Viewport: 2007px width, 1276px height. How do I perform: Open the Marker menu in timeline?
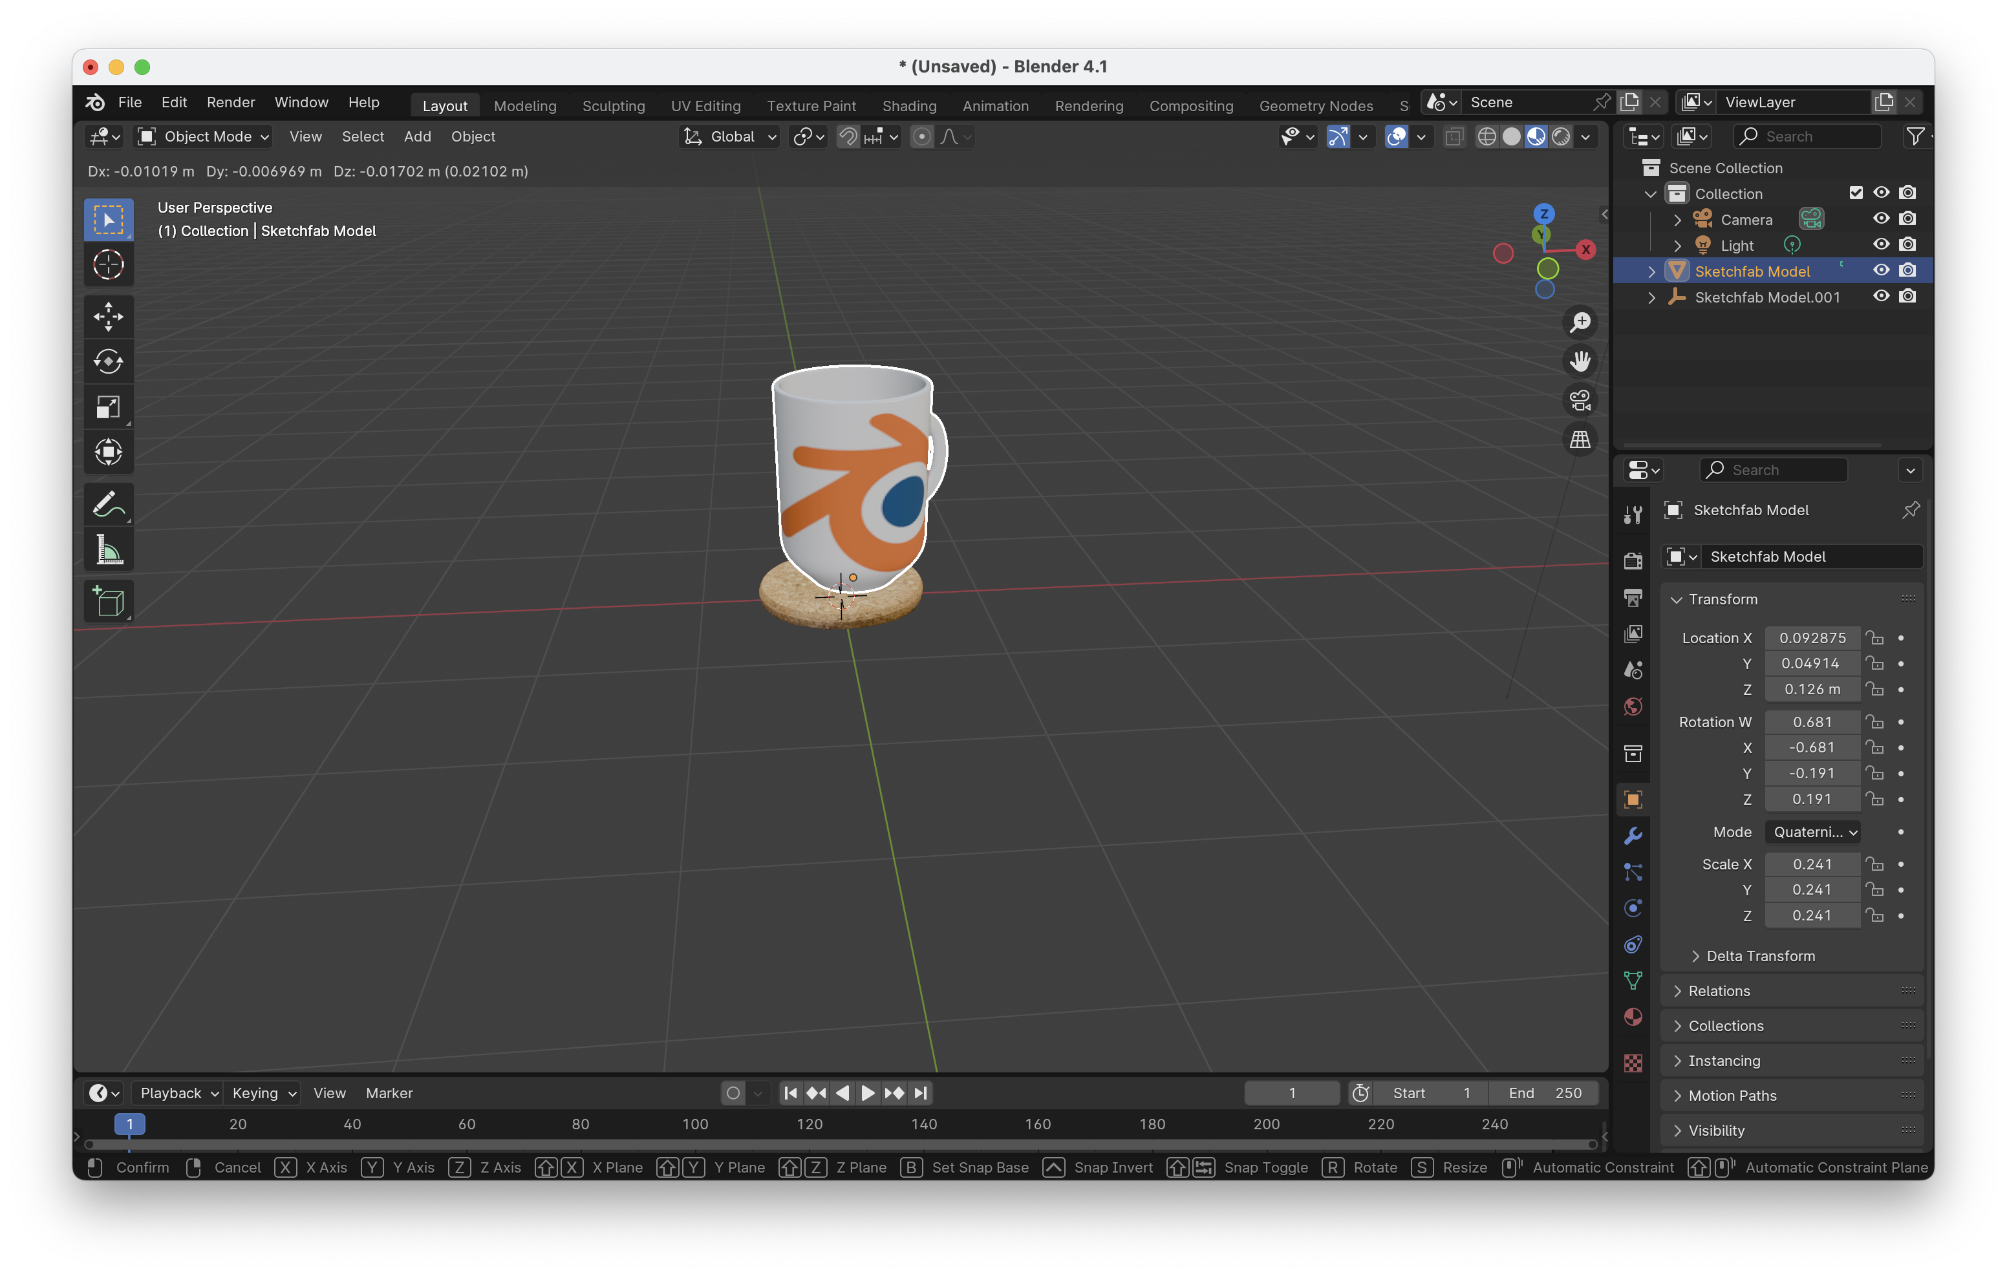(389, 1094)
